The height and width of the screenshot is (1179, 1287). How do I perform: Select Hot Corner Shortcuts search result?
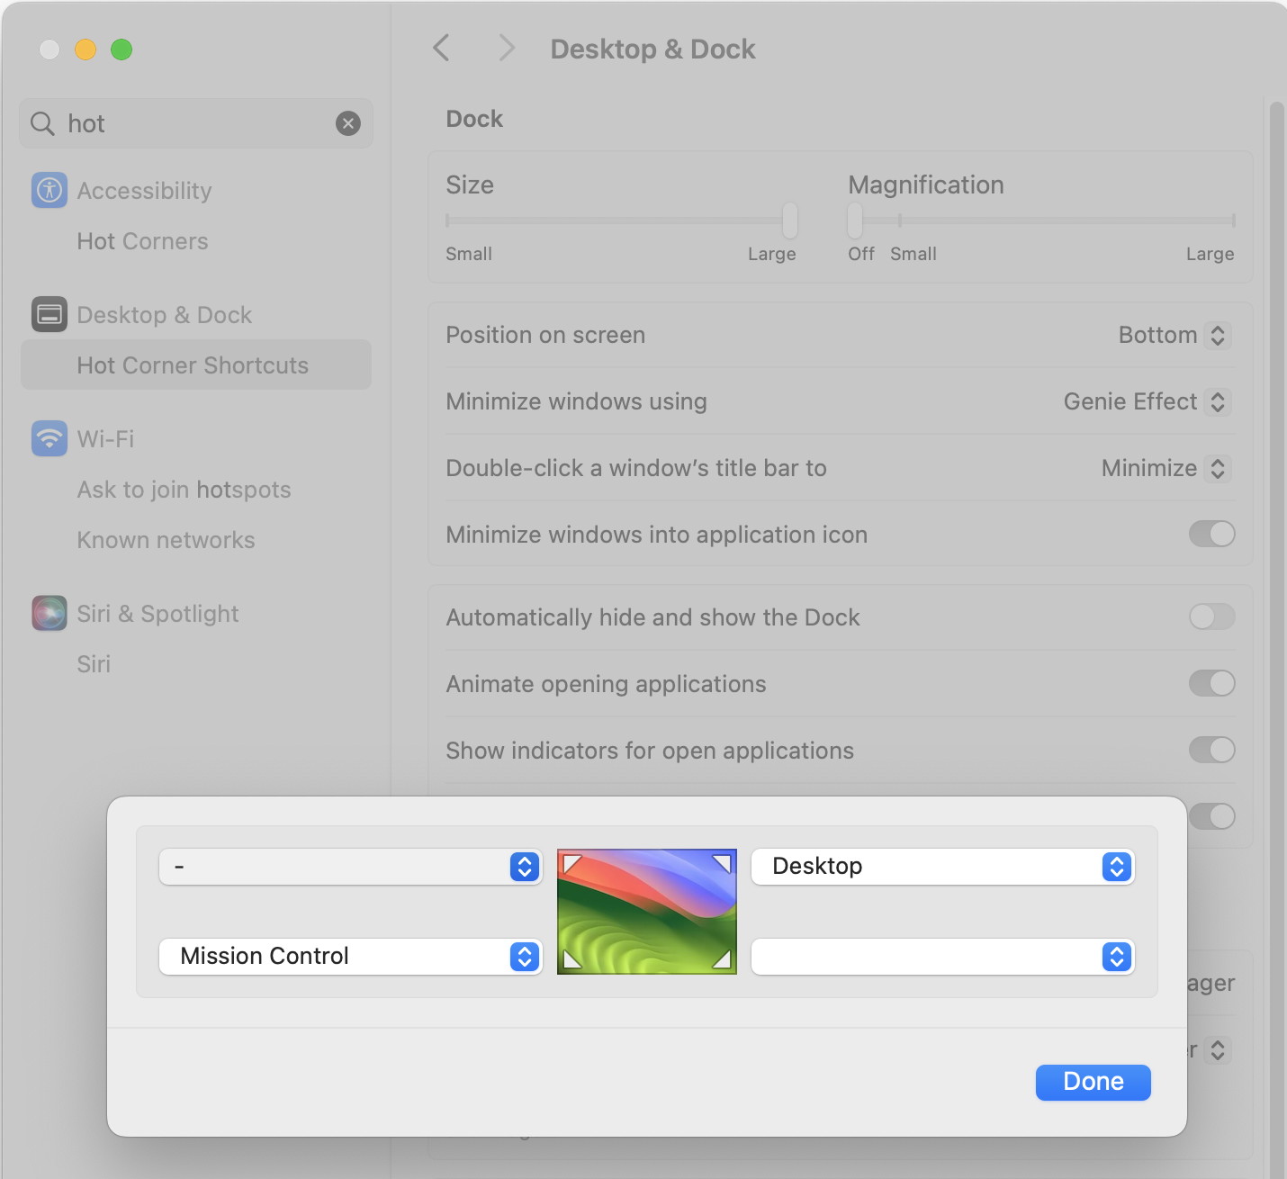click(x=193, y=364)
